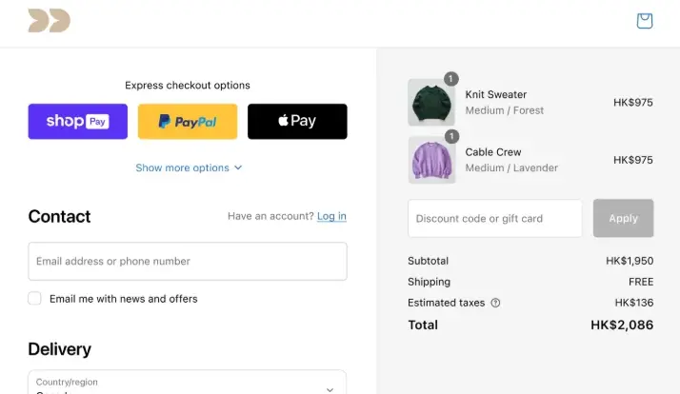
Task: Click the discount code or gift card field
Action: coord(494,218)
